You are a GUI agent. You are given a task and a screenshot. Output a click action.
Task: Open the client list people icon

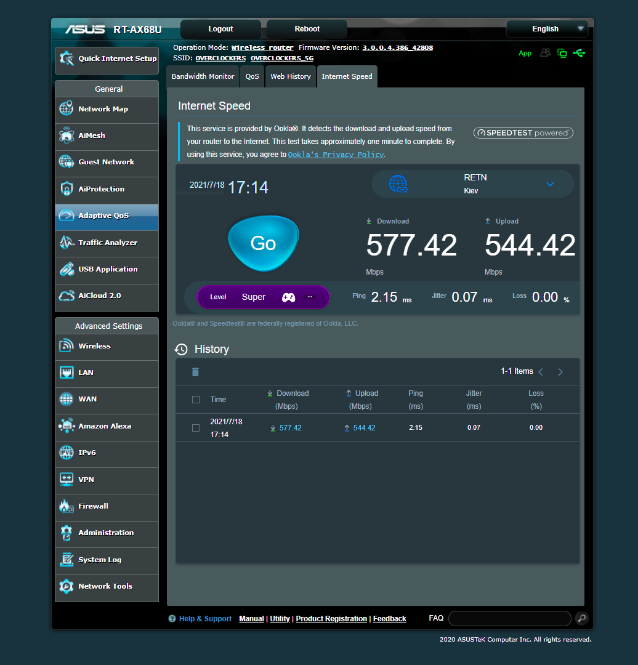[545, 54]
